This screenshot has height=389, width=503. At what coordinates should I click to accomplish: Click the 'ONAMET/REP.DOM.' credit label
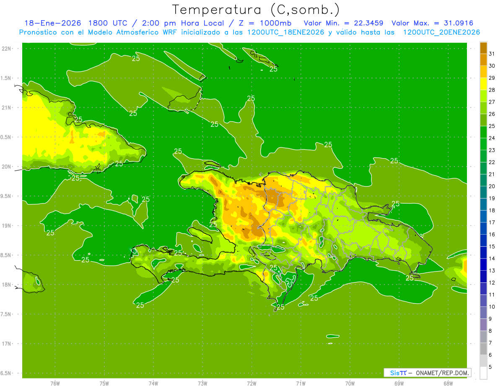pyautogui.click(x=443, y=373)
